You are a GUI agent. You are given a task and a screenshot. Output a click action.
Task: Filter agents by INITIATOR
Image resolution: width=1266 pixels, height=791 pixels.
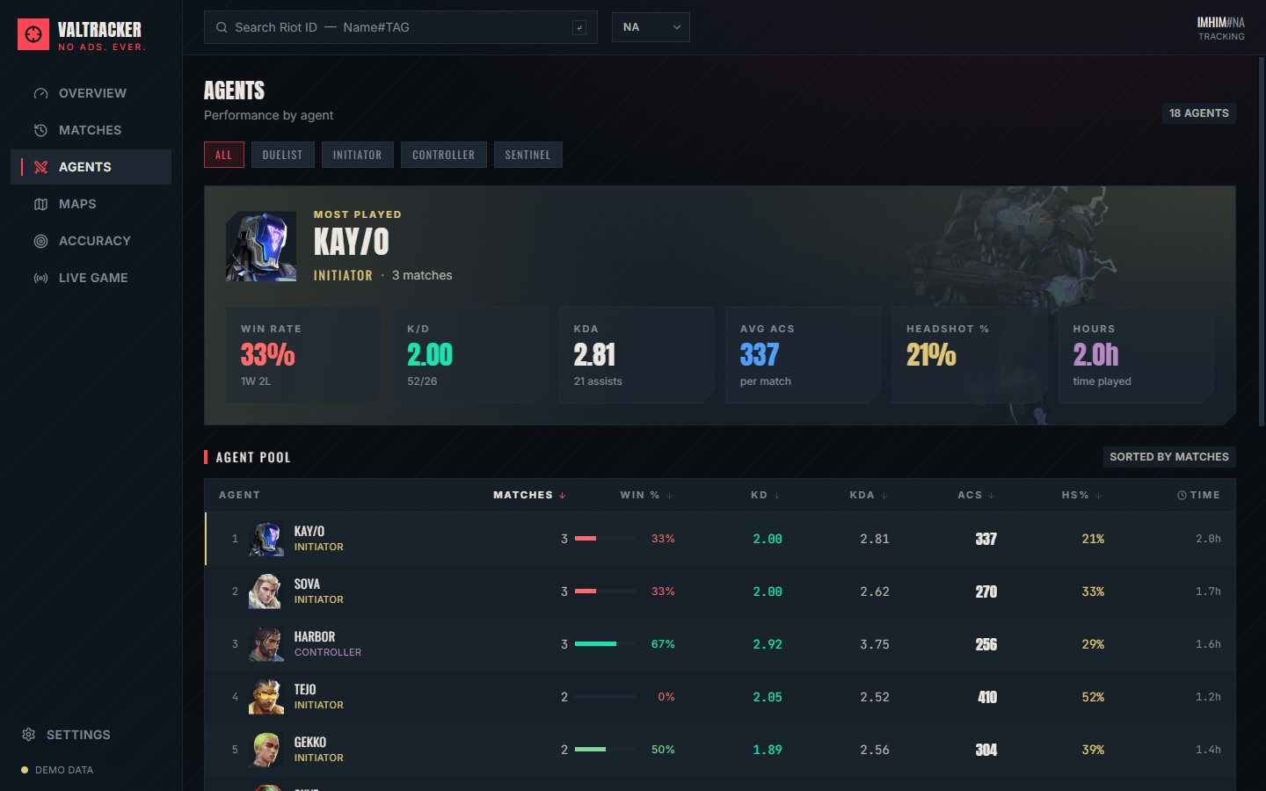[x=357, y=155]
